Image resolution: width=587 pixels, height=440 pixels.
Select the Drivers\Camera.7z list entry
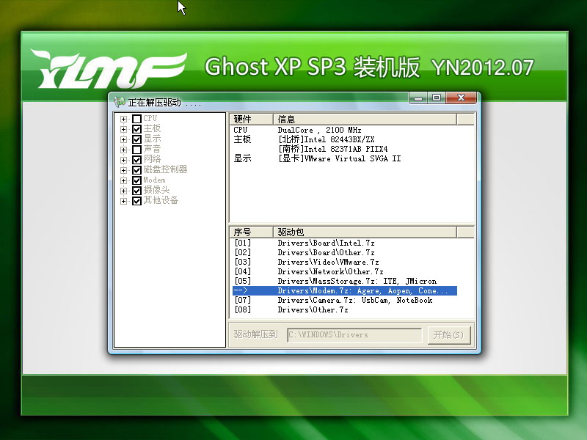coord(354,300)
